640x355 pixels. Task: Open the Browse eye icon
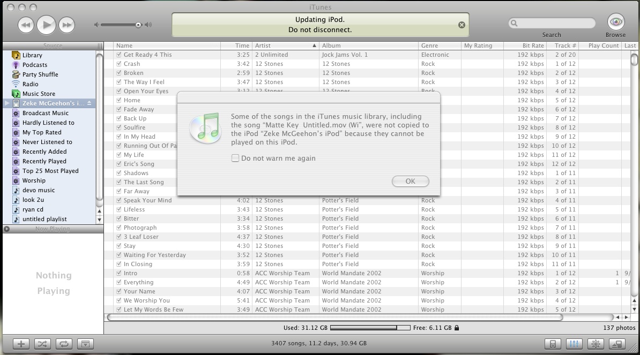[616, 21]
